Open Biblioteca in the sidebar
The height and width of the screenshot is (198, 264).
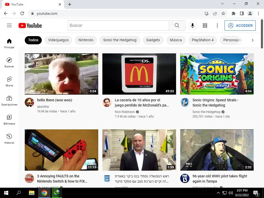coord(9,120)
